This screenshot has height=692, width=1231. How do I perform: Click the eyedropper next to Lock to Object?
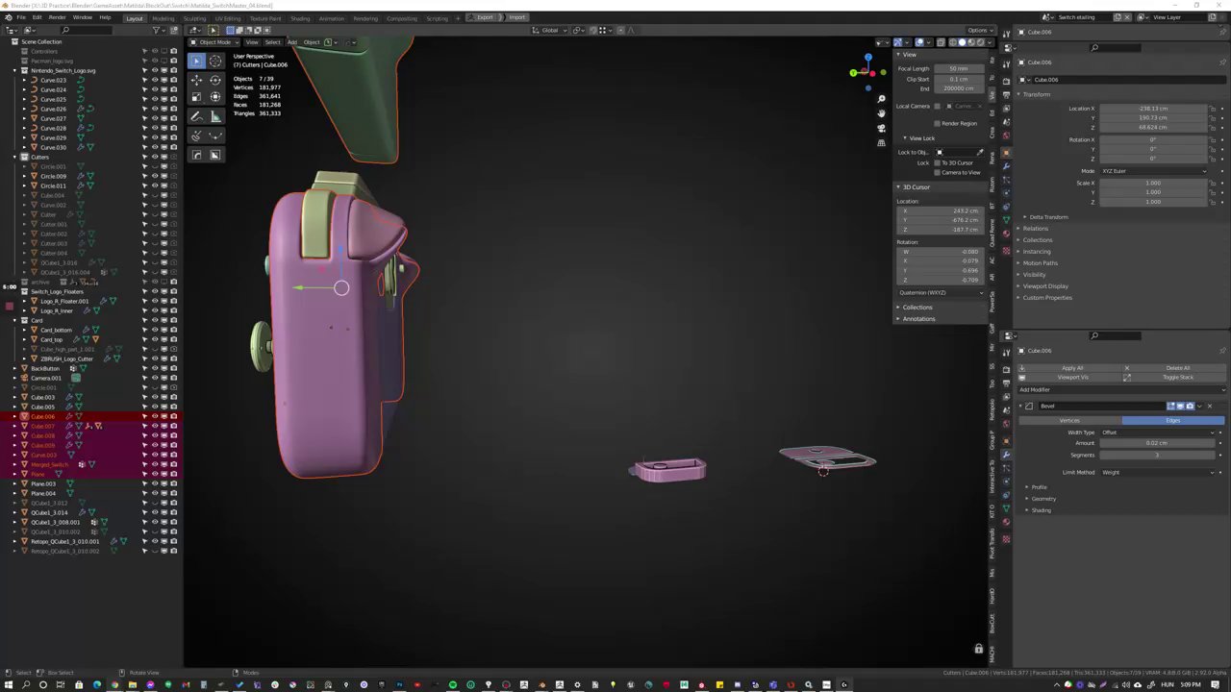pos(980,153)
